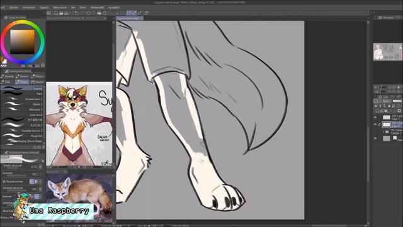
Task: Hide the top layer with its eye icon
Action: tap(375, 117)
